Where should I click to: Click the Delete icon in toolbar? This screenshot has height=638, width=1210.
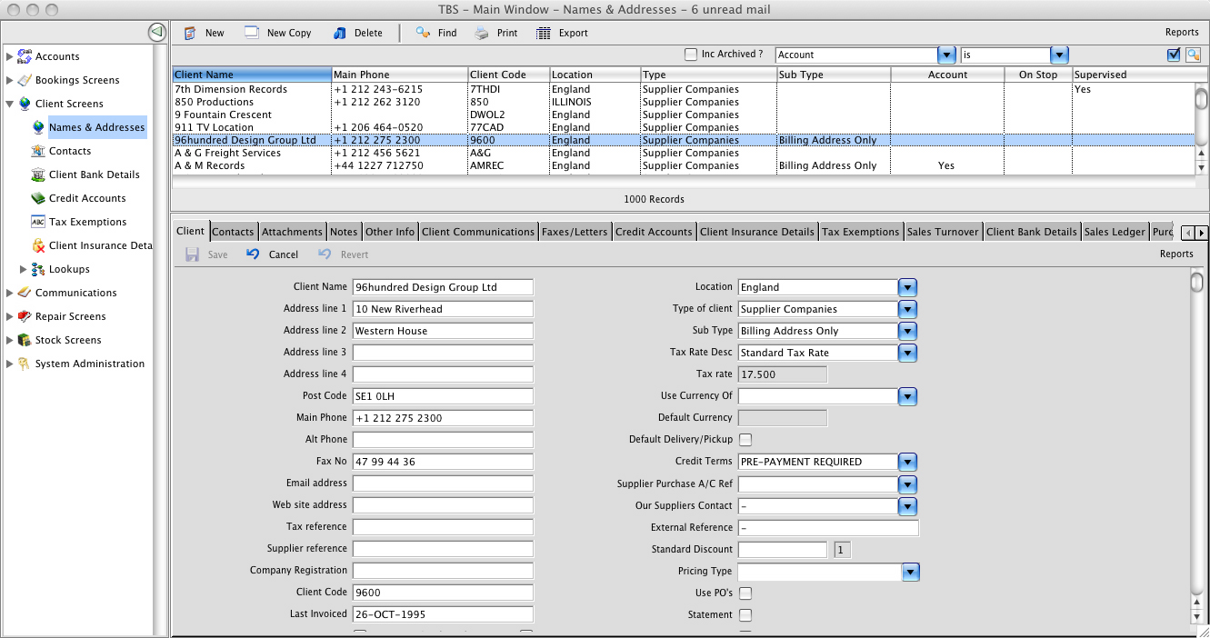click(340, 33)
